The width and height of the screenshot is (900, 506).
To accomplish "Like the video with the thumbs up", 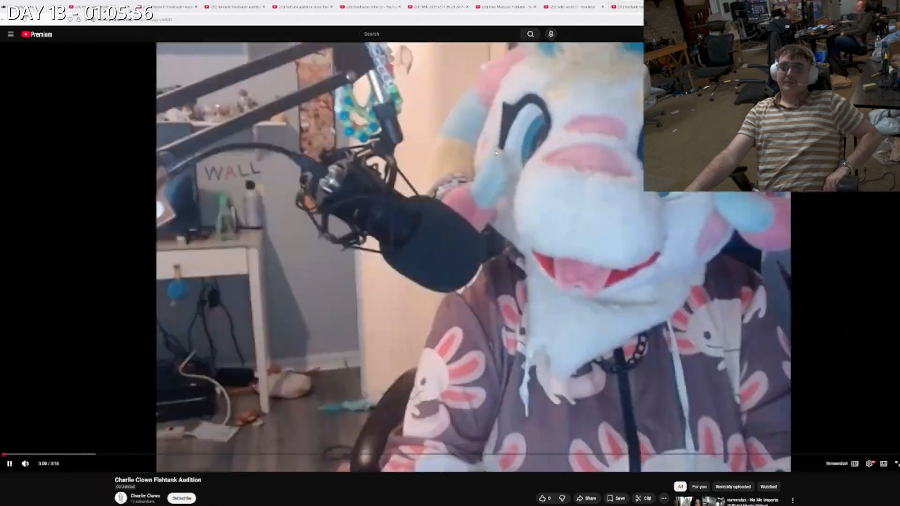I will coord(544,498).
